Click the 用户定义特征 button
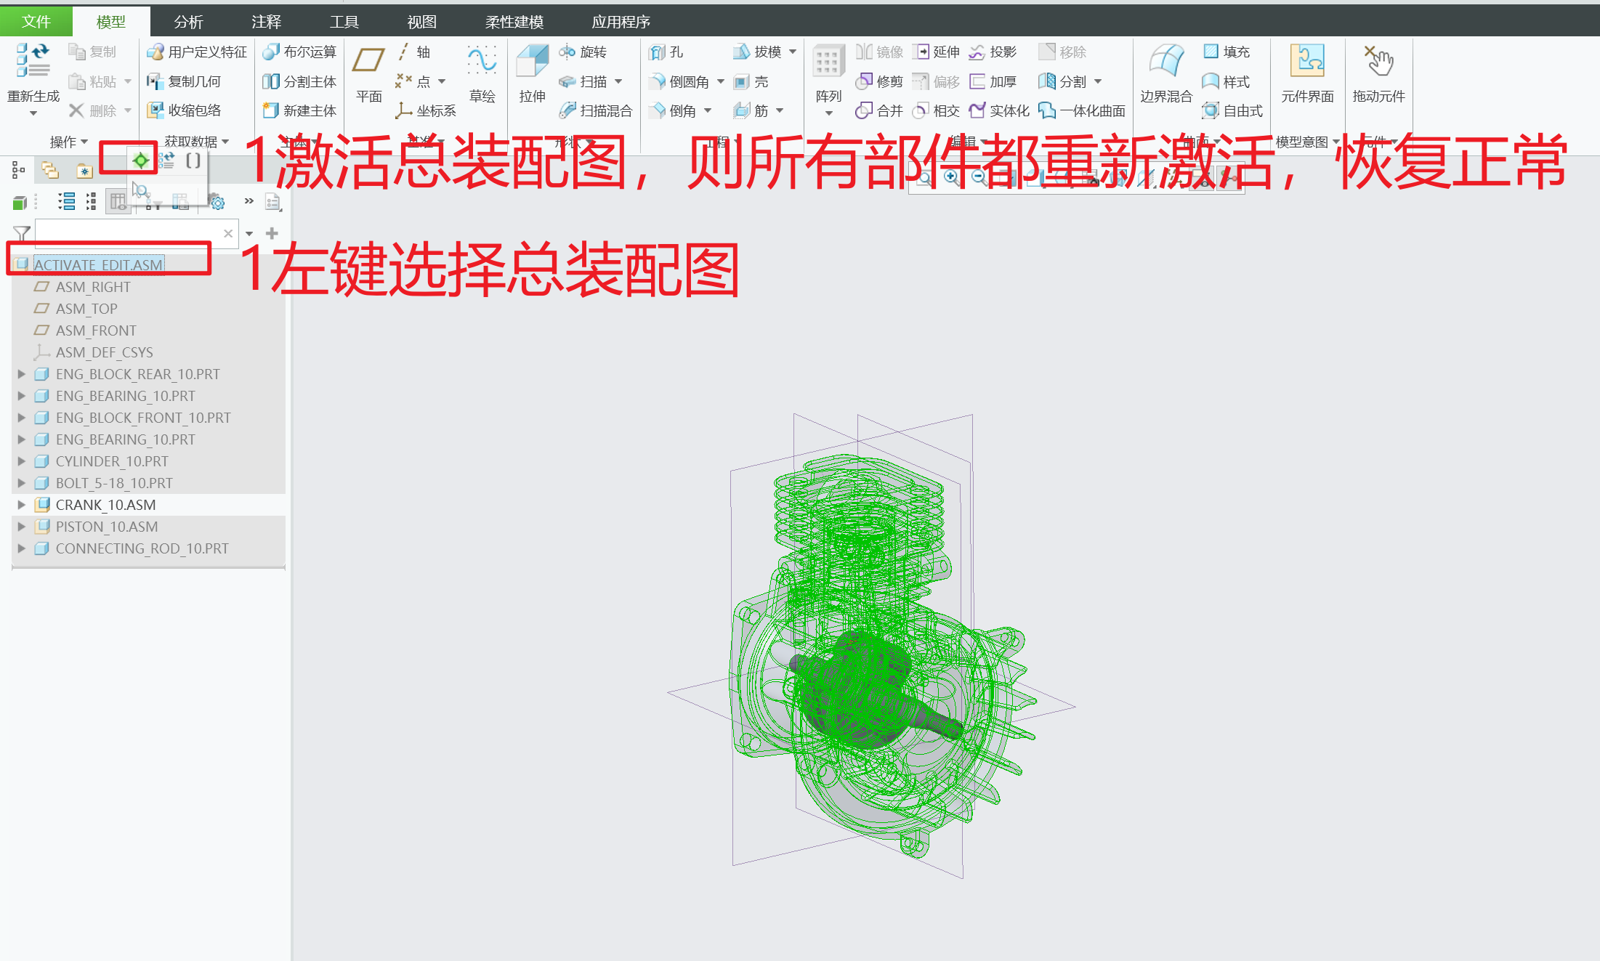The image size is (1600, 961). (197, 52)
